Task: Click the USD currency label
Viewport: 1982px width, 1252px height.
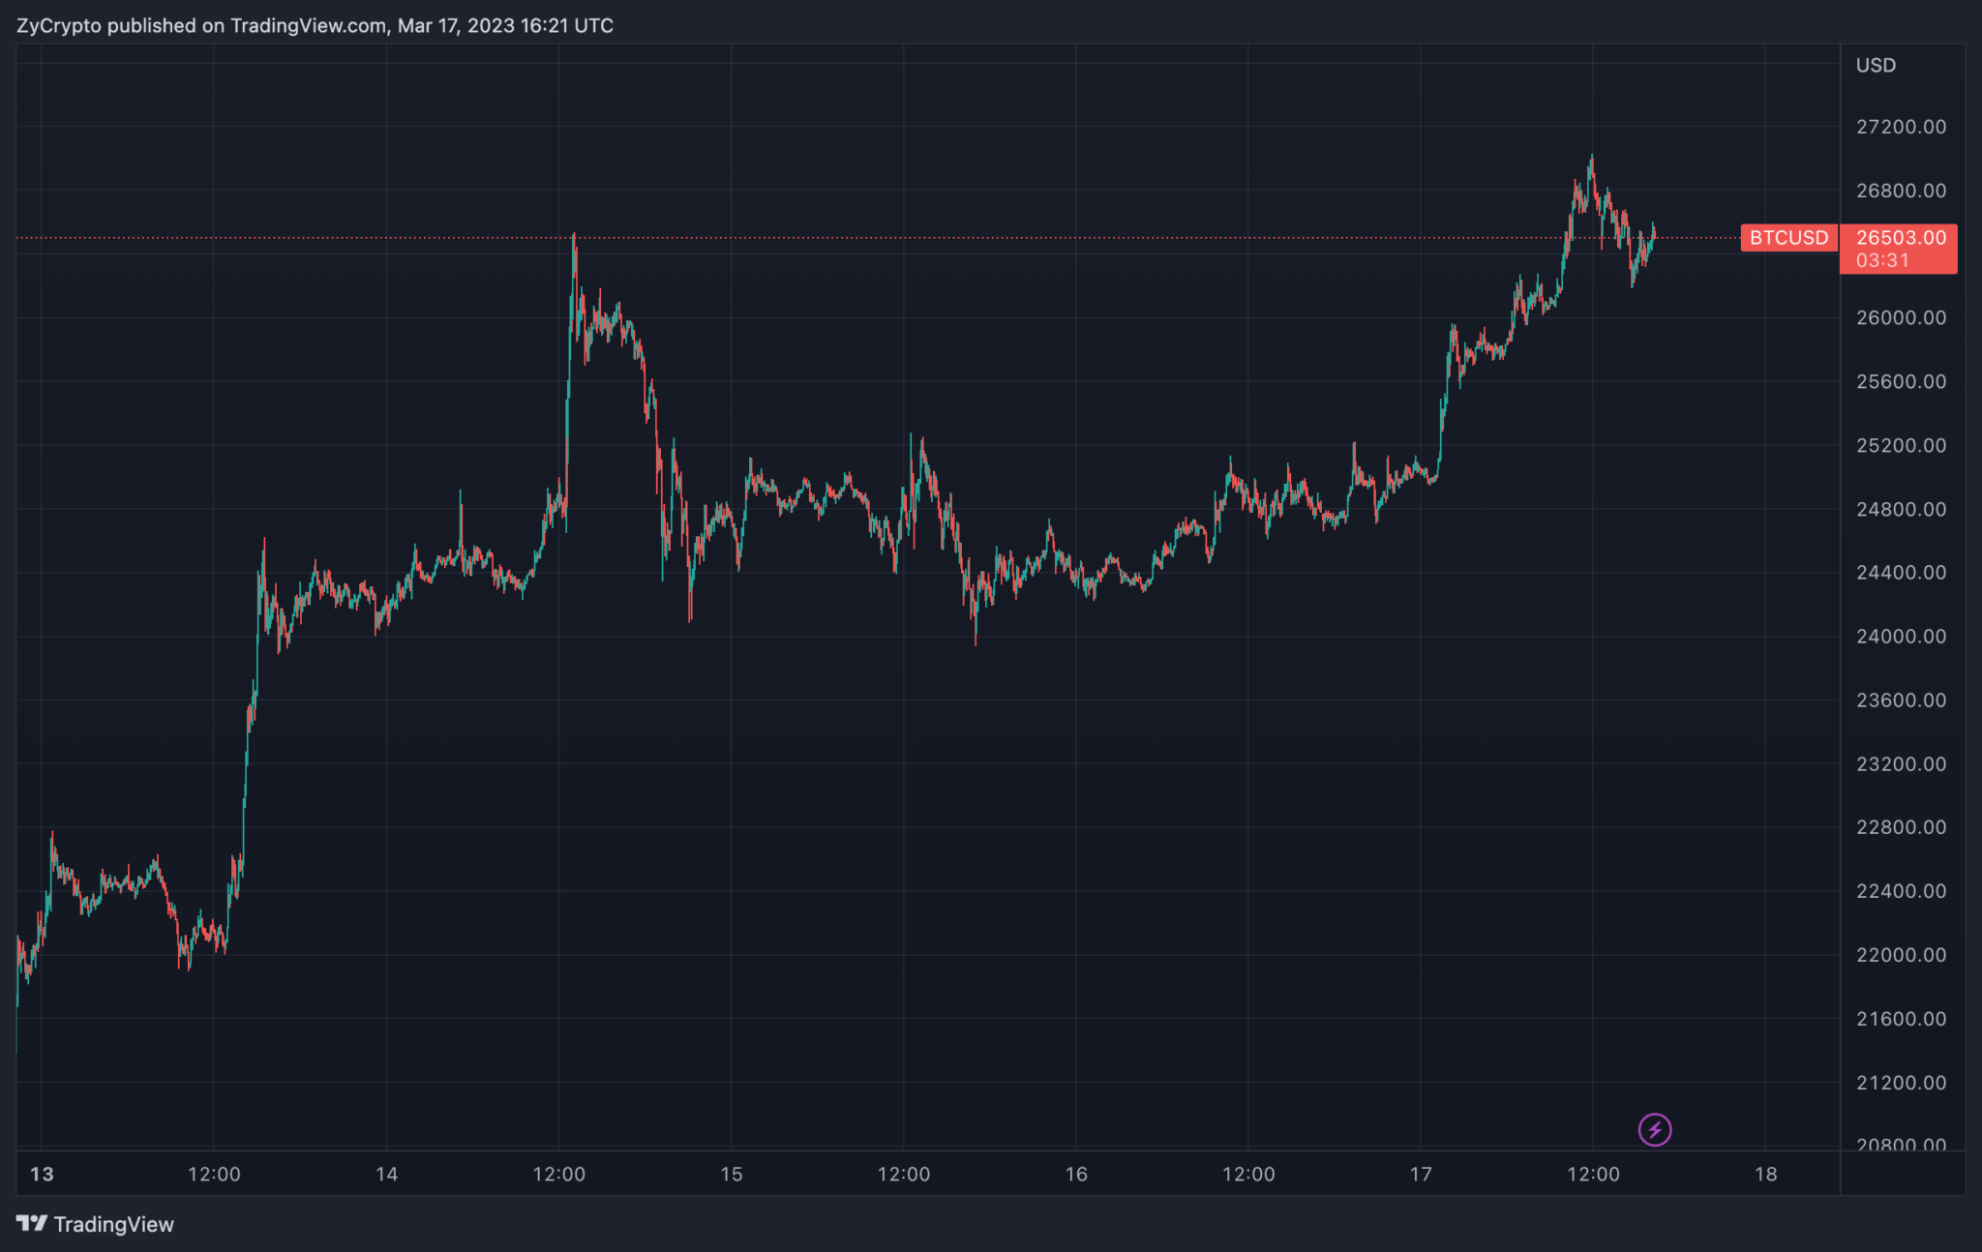Action: coord(1876,66)
